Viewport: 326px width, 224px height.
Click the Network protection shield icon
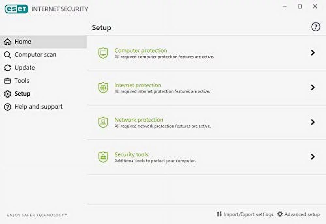pos(103,122)
